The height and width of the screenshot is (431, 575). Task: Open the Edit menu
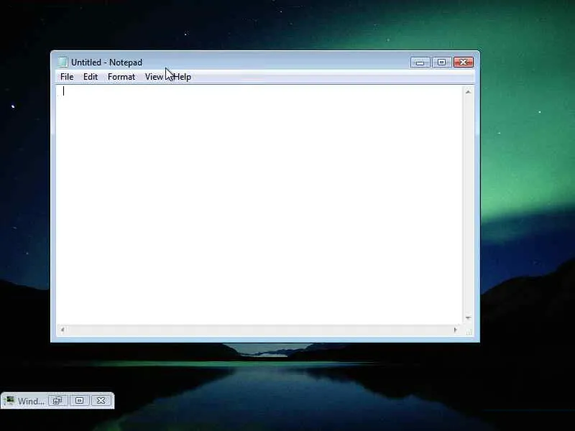pyautogui.click(x=91, y=77)
